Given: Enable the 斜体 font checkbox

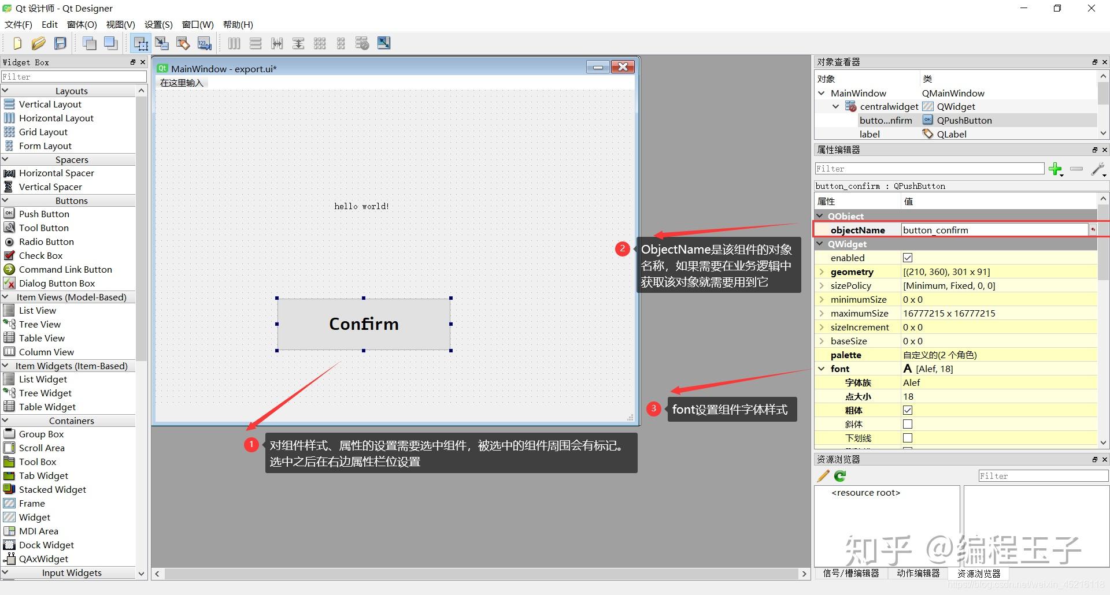Looking at the screenshot, I should (908, 423).
